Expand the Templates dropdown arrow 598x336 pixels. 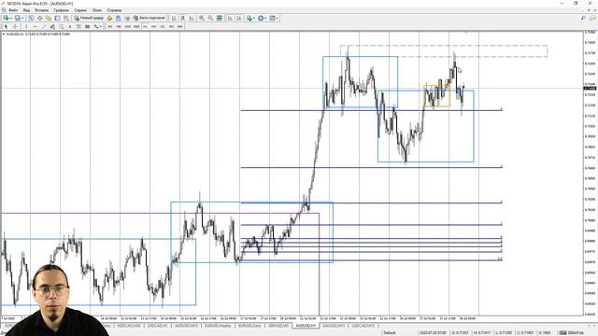pyautogui.click(x=278, y=18)
